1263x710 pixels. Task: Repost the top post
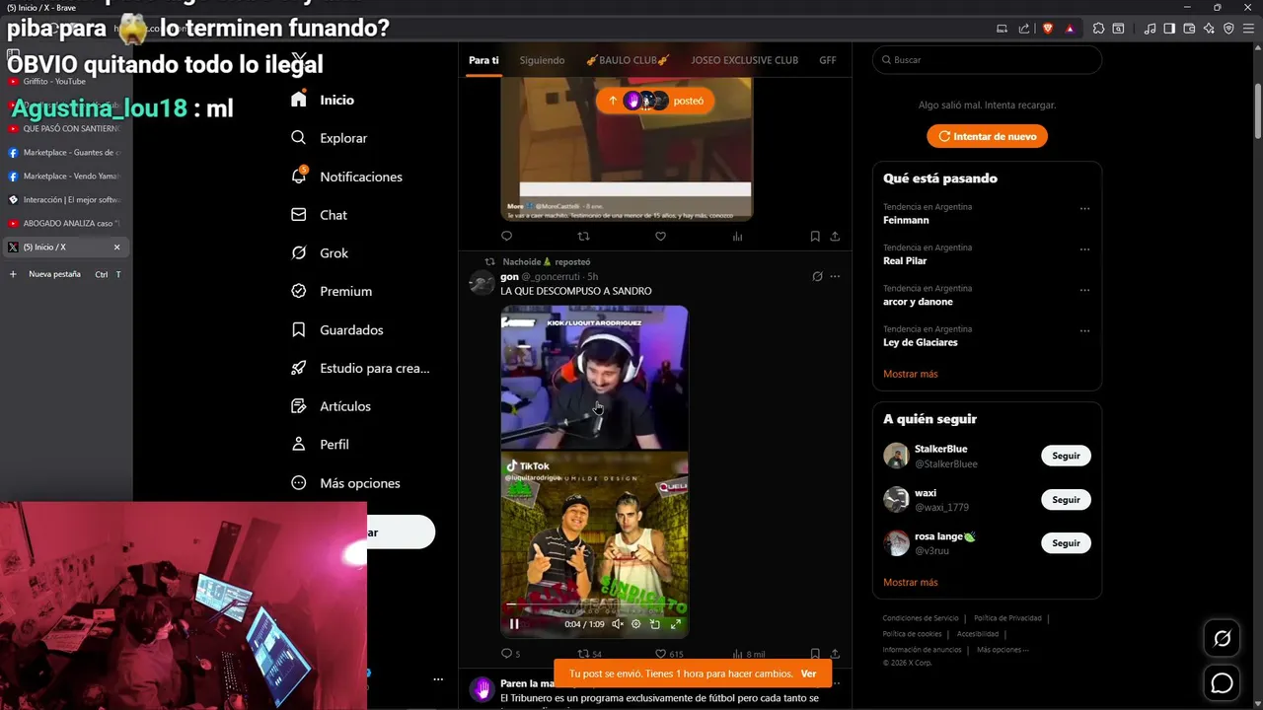[x=583, y=237]
